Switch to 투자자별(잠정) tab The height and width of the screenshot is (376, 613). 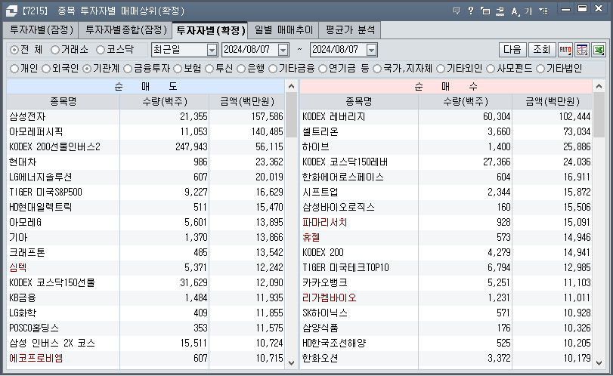42,30
